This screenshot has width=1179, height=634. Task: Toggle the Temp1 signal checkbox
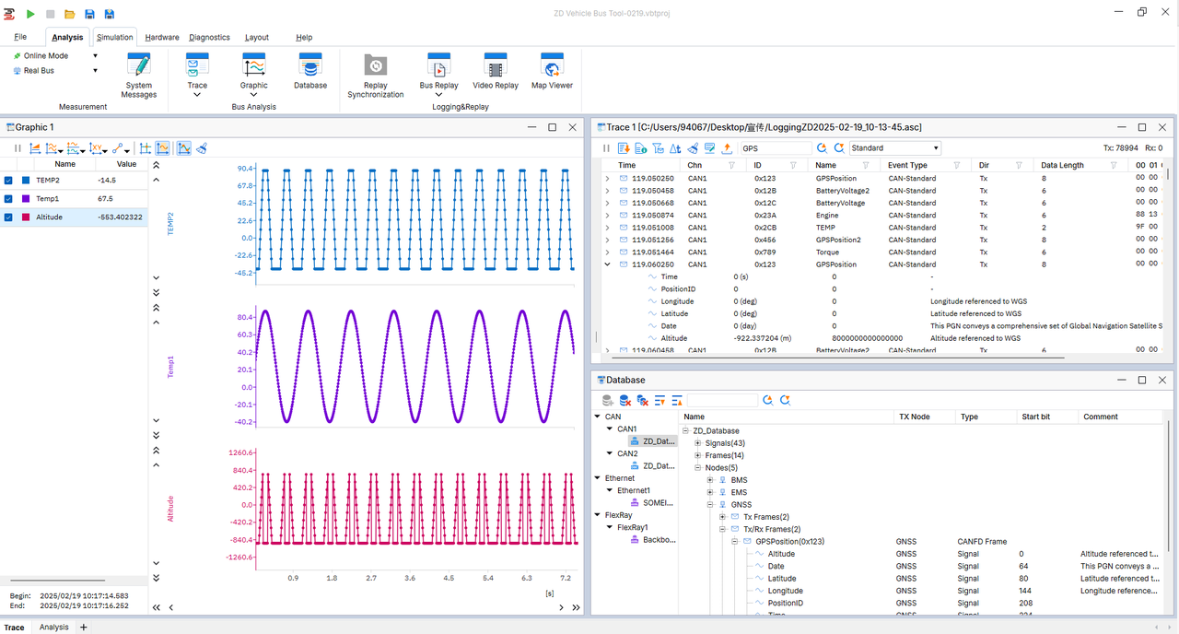8,199
